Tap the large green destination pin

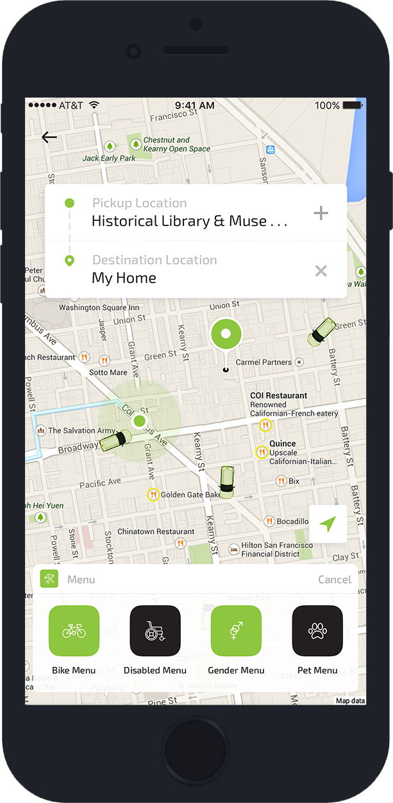pyautogui.click(x=225, y=335)
